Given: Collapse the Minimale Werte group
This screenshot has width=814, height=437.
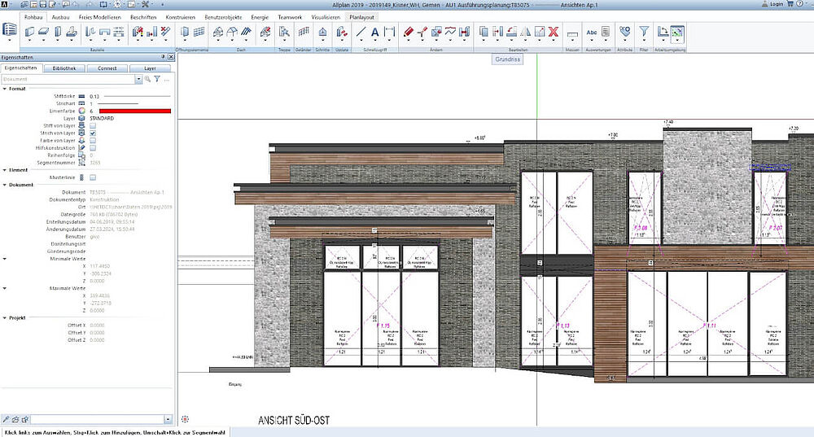Looking at the screenshot, I should 5,259.
